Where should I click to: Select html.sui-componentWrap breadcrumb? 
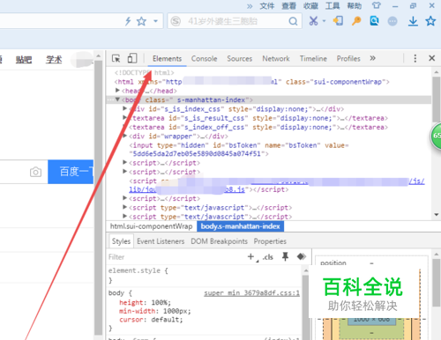pyautogui.click(x=151, y=226)
